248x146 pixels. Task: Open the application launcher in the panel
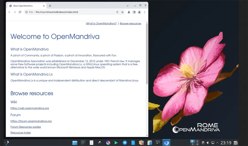pyautogui.click(x=7, y=143)
